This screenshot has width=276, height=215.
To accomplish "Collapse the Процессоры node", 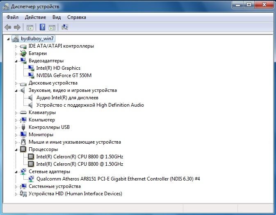I will (16, 150).
